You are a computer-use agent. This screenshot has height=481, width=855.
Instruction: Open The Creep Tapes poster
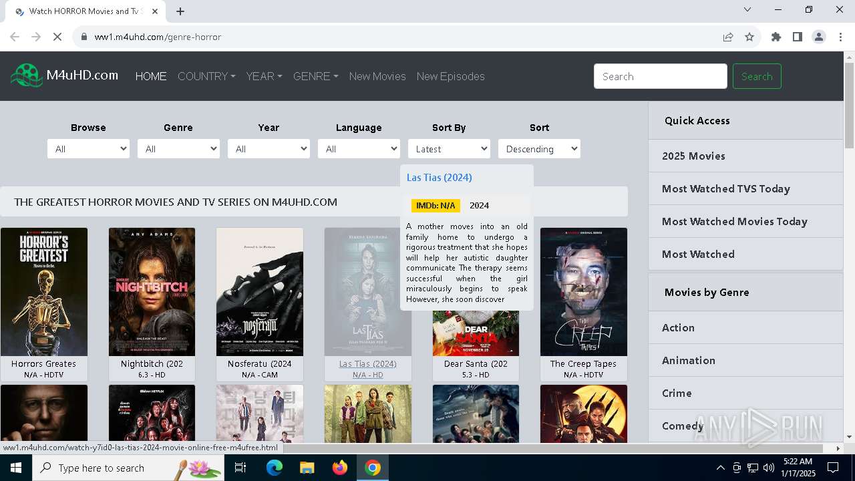pyautogui.click(x=584, y=292)
